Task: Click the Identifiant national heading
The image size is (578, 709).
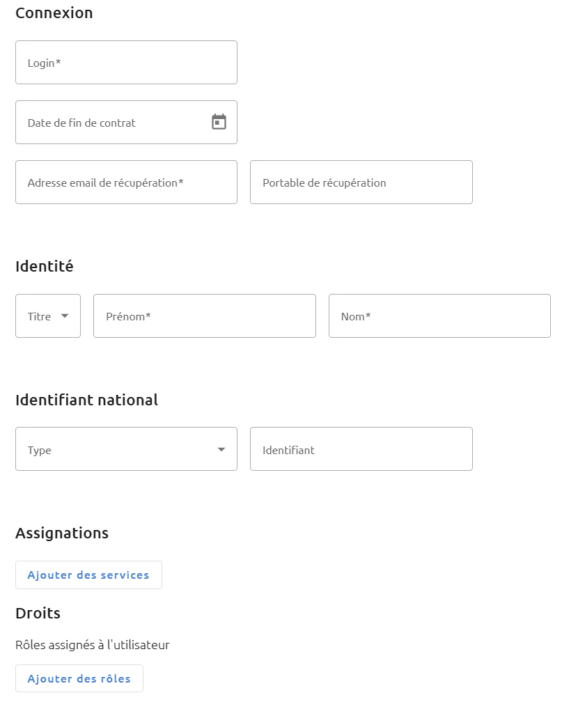Action: pos(87,400)
